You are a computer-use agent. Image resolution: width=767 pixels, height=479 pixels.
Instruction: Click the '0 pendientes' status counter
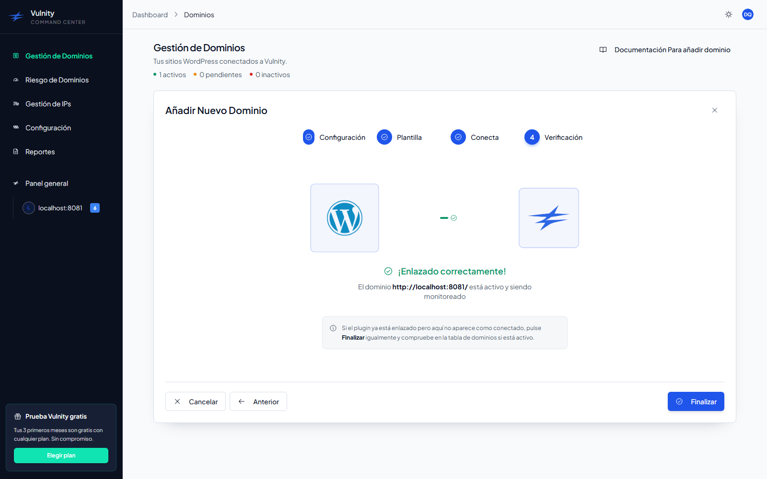click(x=218, y=75)
